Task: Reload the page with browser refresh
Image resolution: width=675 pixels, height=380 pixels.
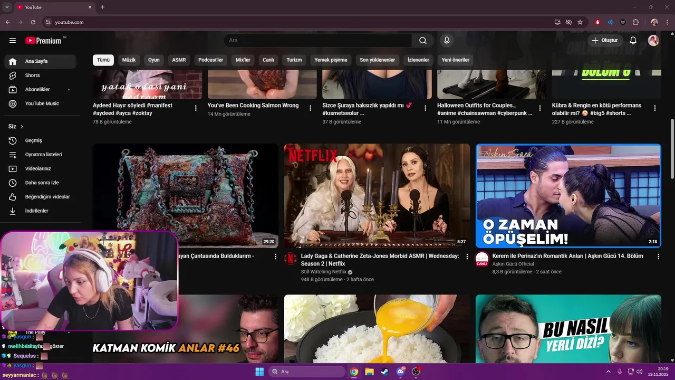Action: pyautogui.click(x=33, y=22)
